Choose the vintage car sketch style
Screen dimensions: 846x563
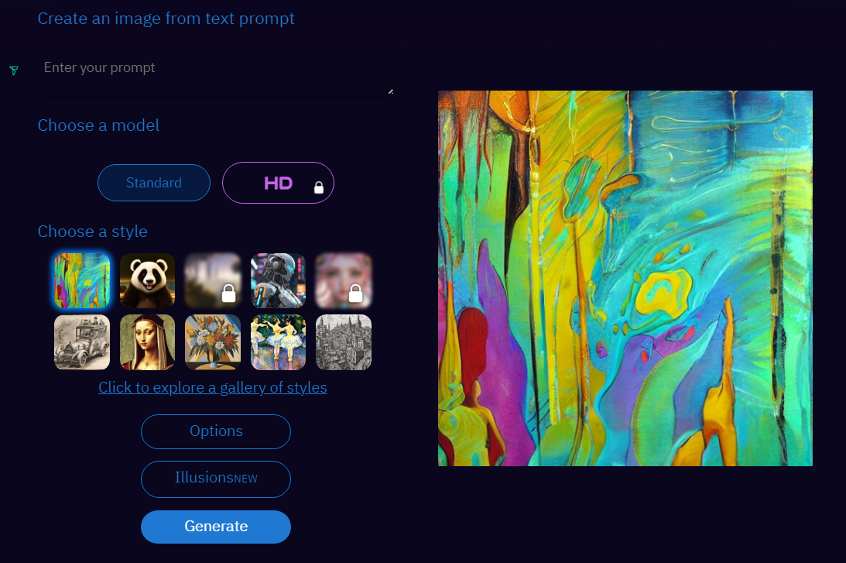(82, 342)
